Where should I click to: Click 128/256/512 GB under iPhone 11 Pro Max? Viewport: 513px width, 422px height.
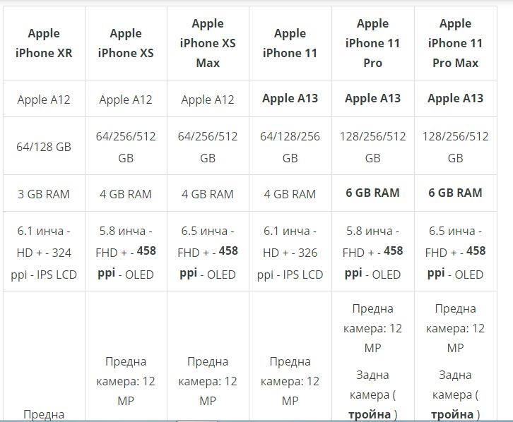[x=455, y=147]
